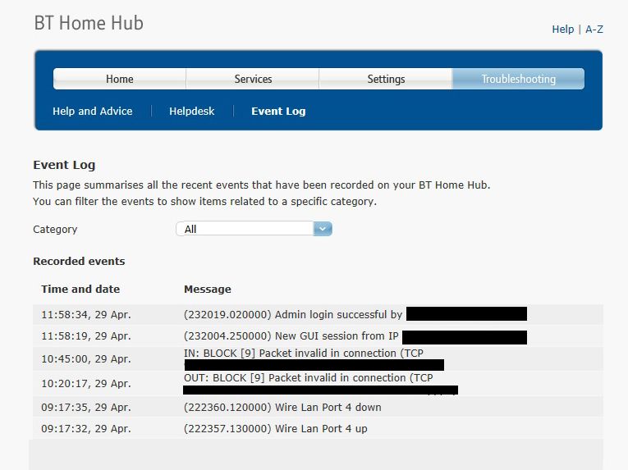
Task: Select the Troubleshooting tab
Action: (x=518, y=79)
